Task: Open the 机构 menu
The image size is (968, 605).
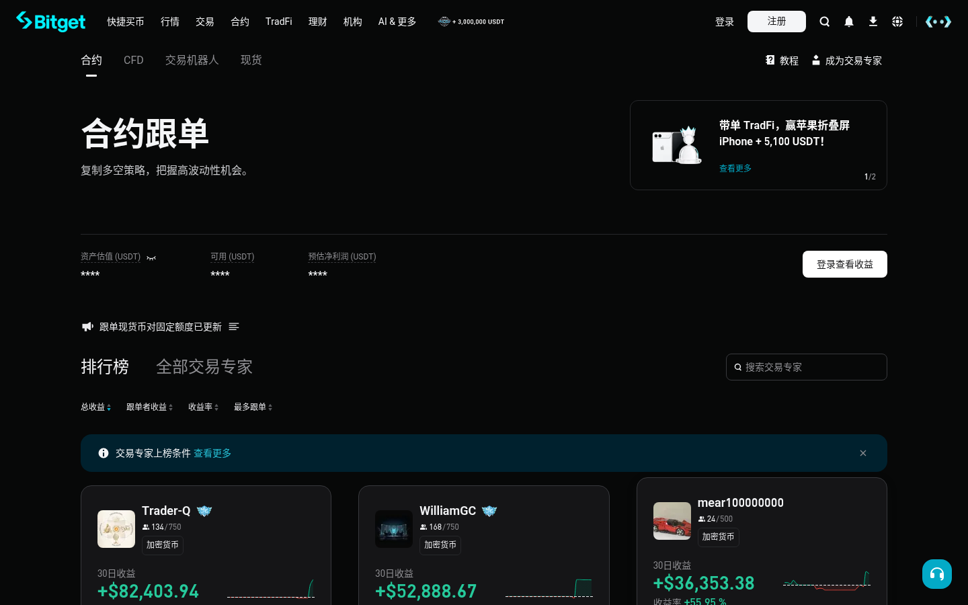Action: [353, 22]
